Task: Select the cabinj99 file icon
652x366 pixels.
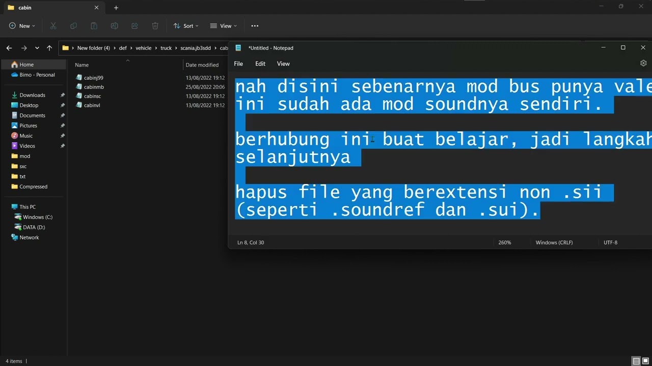Action: pos(79,78)
